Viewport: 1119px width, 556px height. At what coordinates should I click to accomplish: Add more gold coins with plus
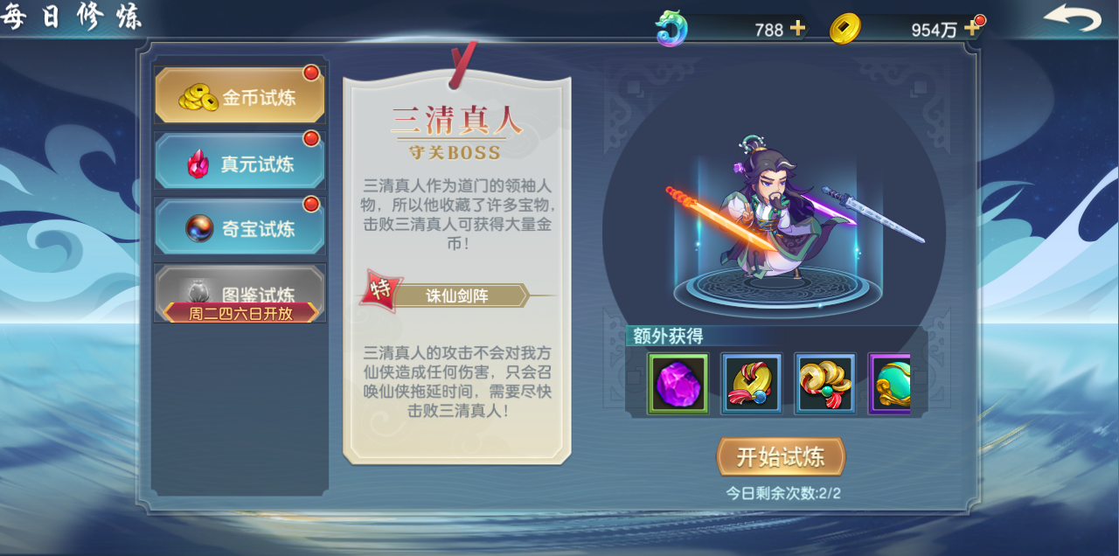[x=971, y=28]
